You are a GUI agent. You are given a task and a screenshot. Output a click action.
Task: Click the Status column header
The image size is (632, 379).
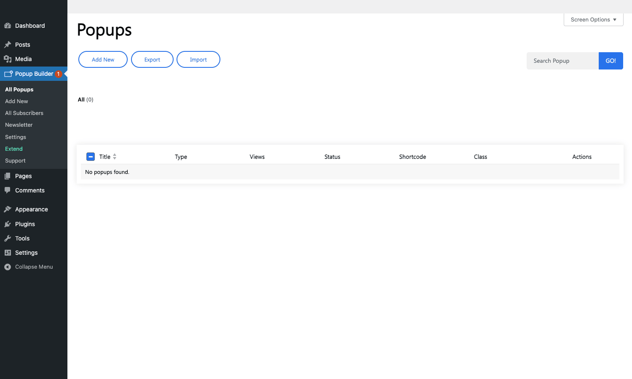pyautogui.click(x=332, y=157)
